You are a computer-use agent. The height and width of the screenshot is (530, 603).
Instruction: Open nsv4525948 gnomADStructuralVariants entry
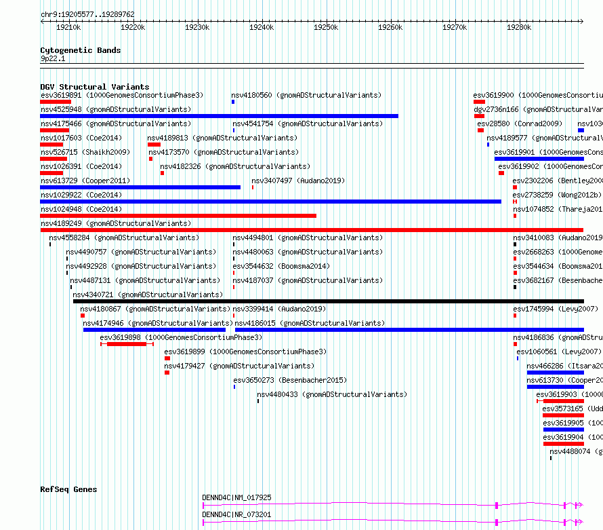point(116,109)
